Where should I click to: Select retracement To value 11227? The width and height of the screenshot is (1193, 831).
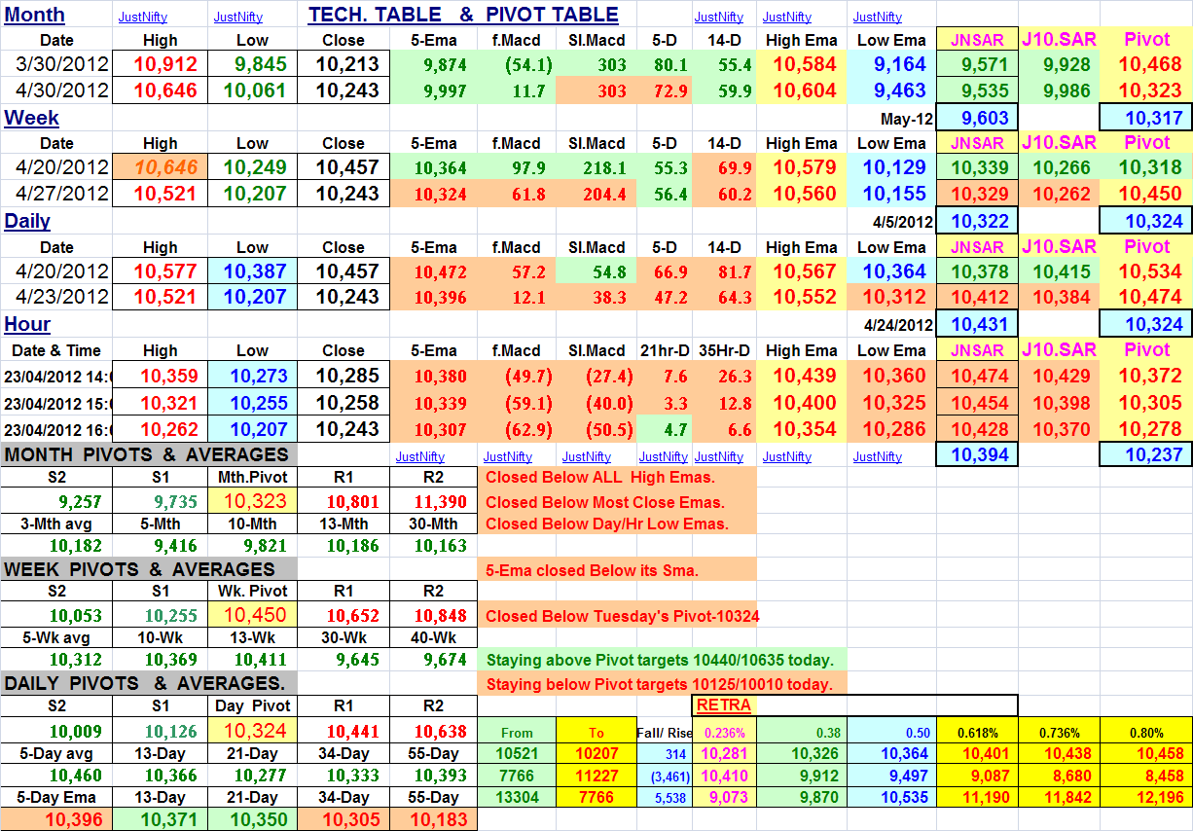coord(596,776)
